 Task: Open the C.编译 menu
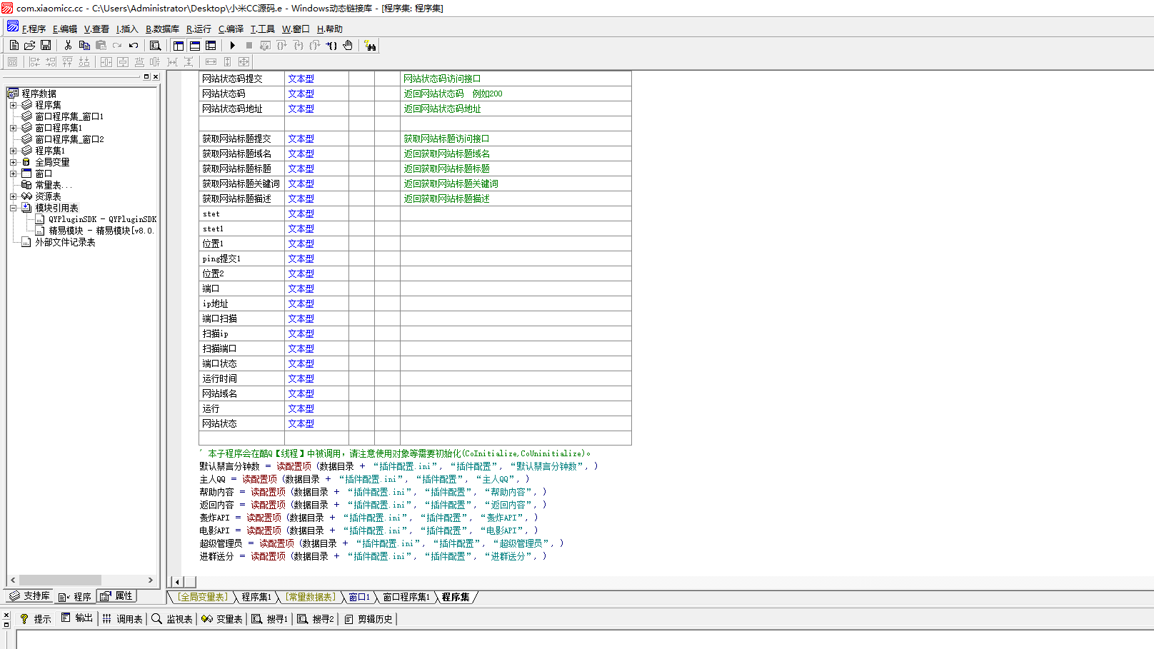click(x=231, y=29)
